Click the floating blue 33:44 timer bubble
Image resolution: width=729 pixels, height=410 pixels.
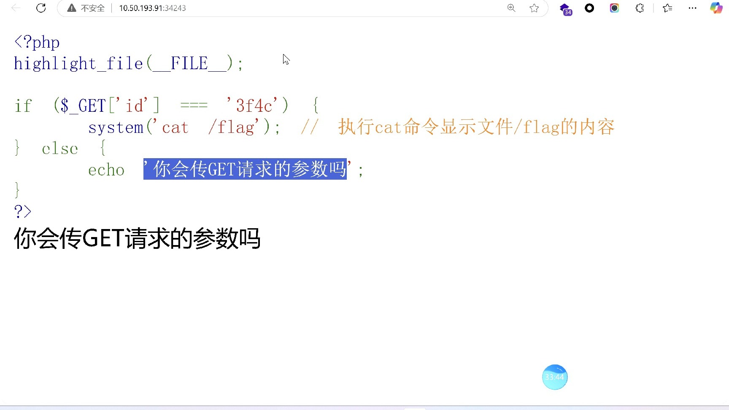pyautogui.click(x=554, y=377)
